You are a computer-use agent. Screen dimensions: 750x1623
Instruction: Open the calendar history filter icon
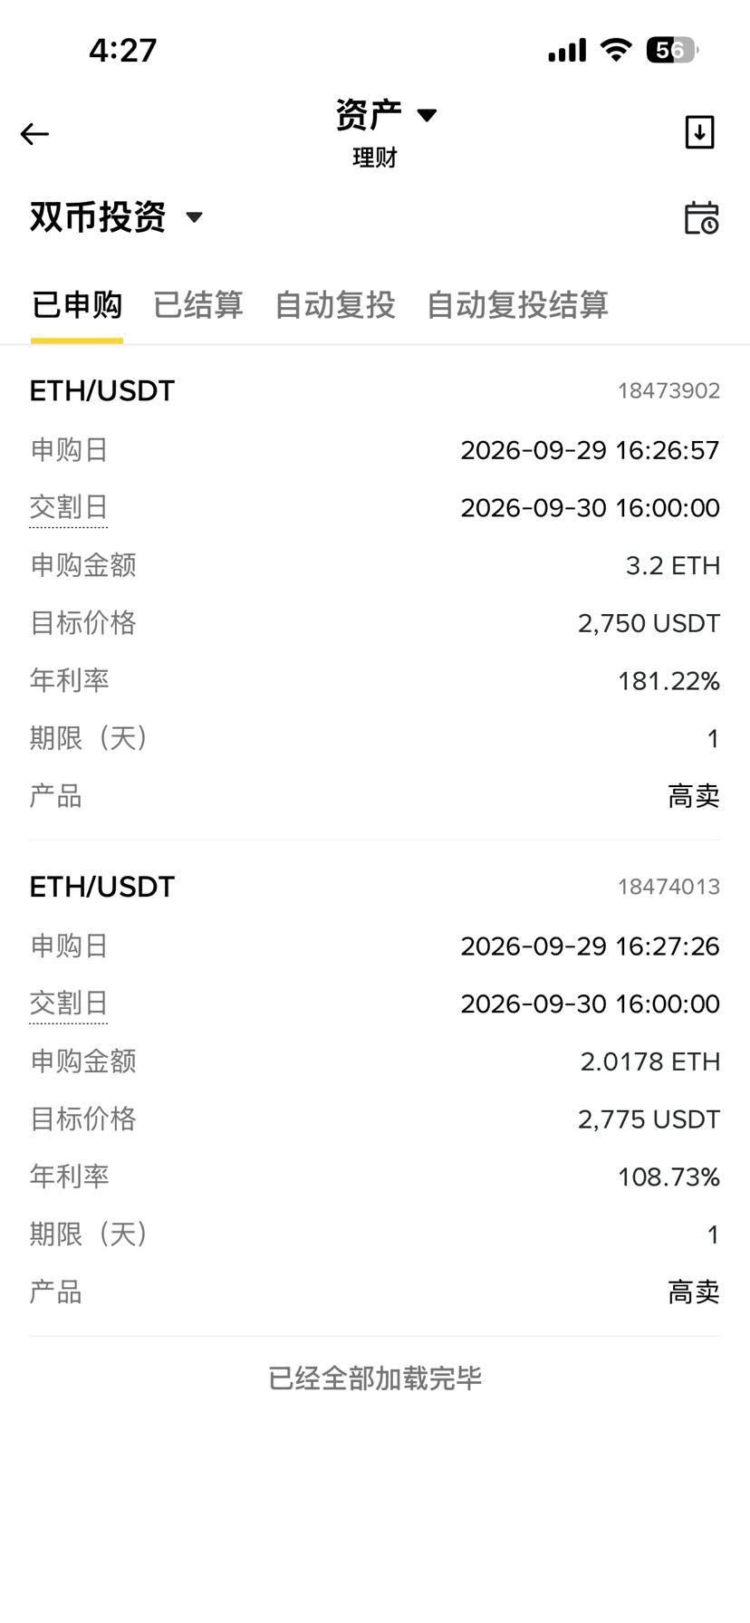[701, 218]
